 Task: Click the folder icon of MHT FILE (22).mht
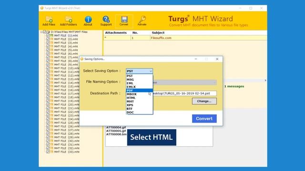point(51,112)
